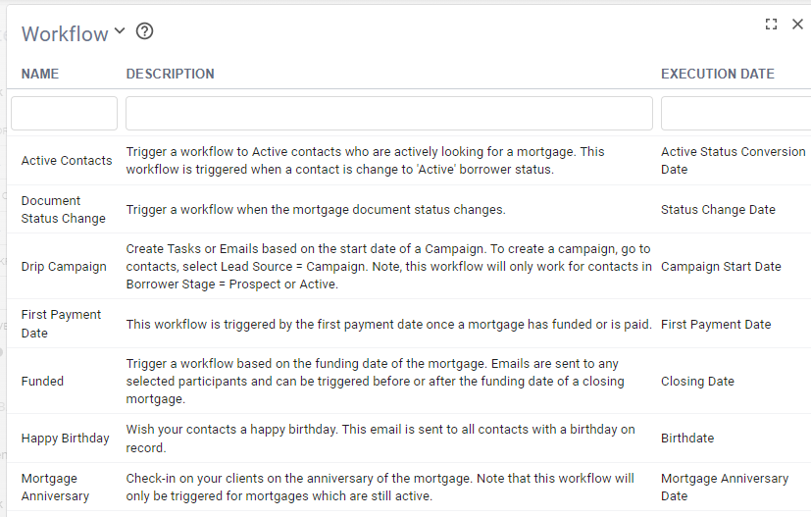811x517 pixels.
Task: Open the Document Status Change workflow
Action: [x=63, y=210]
